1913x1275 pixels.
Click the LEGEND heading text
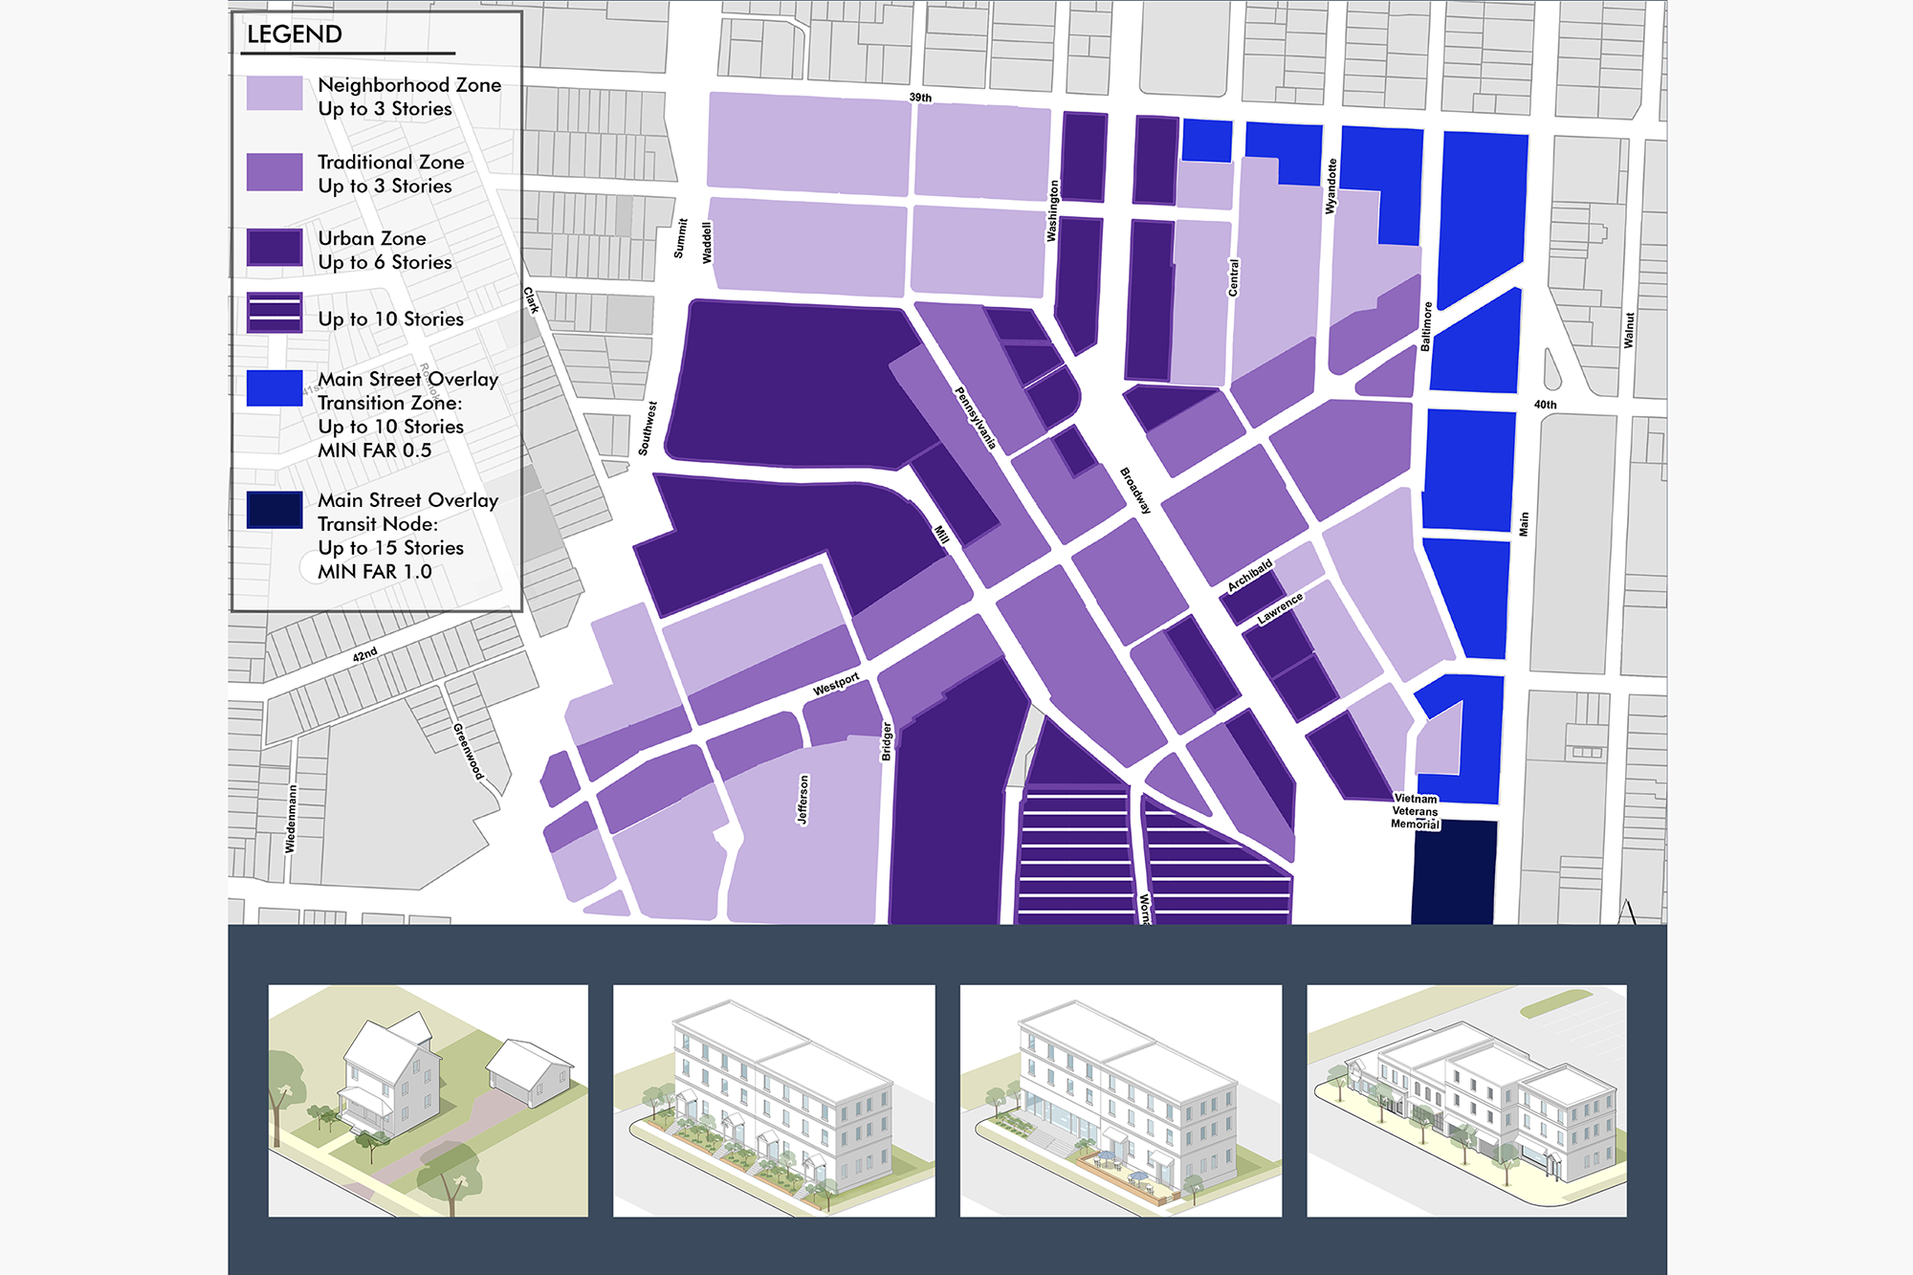pyautogui.click(x=295, y=34)
